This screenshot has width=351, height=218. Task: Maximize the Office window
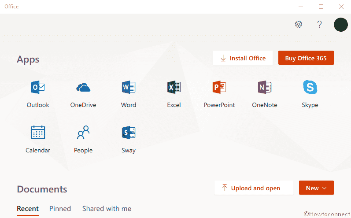point(321,7)
